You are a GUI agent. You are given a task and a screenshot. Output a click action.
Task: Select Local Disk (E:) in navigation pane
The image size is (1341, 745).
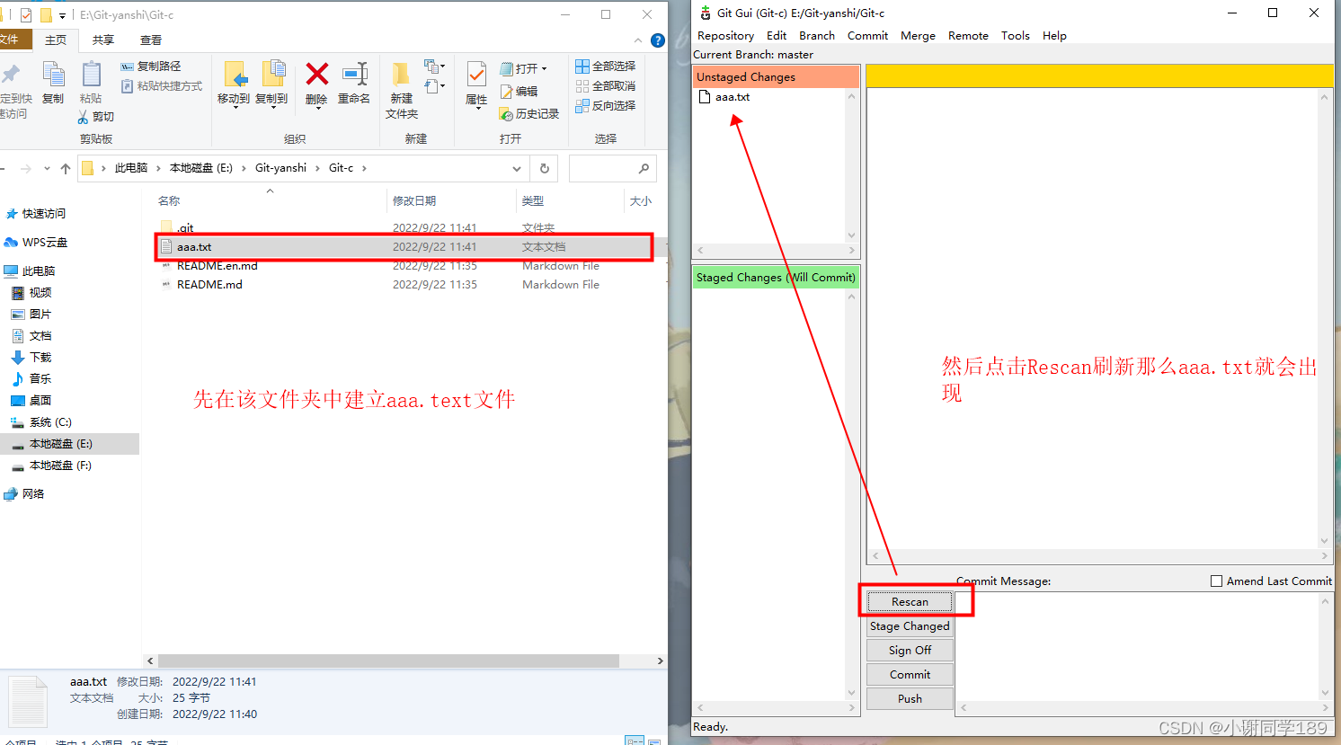click(70, 444)
